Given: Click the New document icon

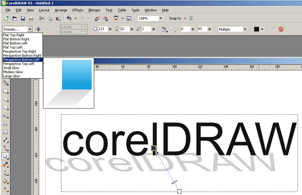Looking at the screenshot, I should 6,19.
